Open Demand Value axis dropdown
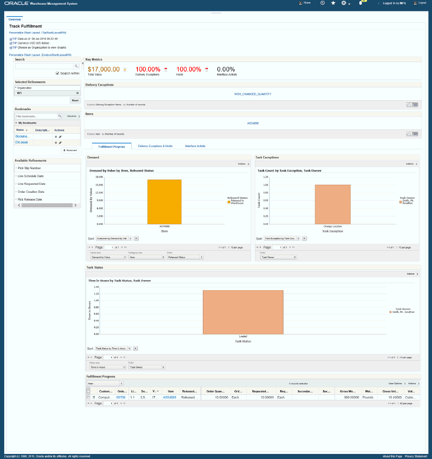This screenshot has width=432, height=459. [108, 257]
